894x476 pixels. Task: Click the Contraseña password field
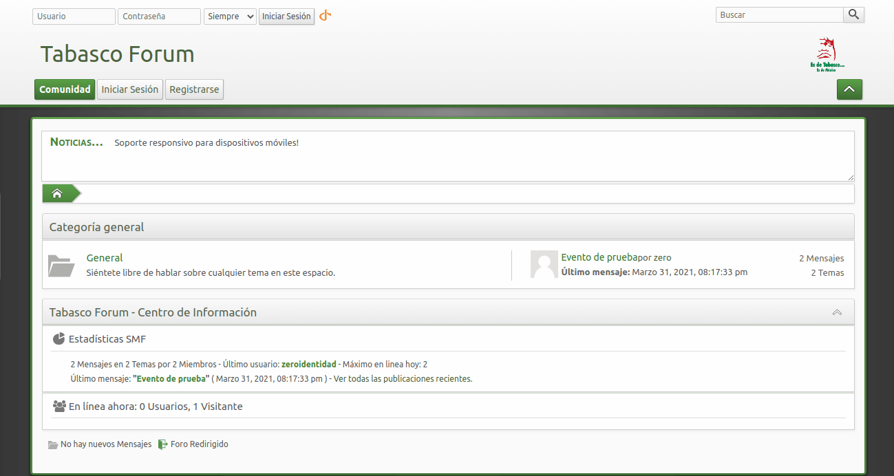159,17
